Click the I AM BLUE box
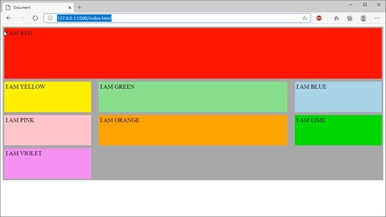Viewport: 386px width, 217px height. coord(338,97)
